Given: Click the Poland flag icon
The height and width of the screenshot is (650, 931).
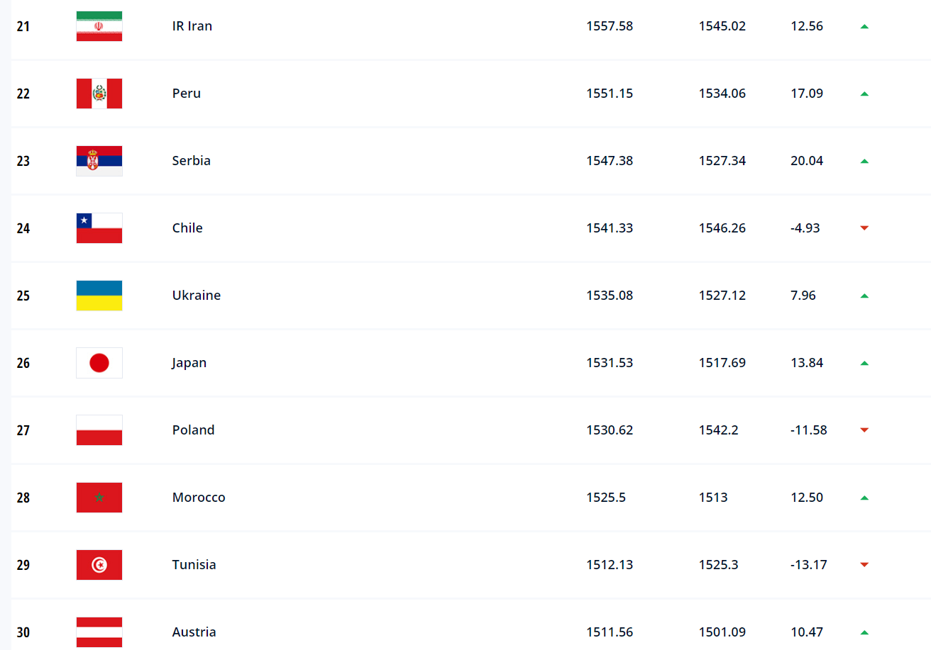Looking at the screenshot, I should [x=99, y=430].
